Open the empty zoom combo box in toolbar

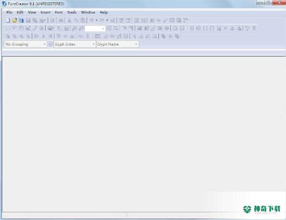click(x=95, y=28)
